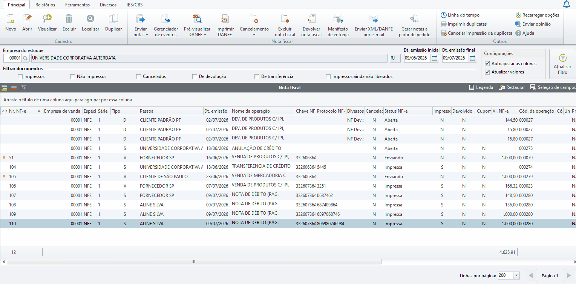Open the IBS/CBS tab
This screenshot has width=576, height=284.
[x=135, y=5]
